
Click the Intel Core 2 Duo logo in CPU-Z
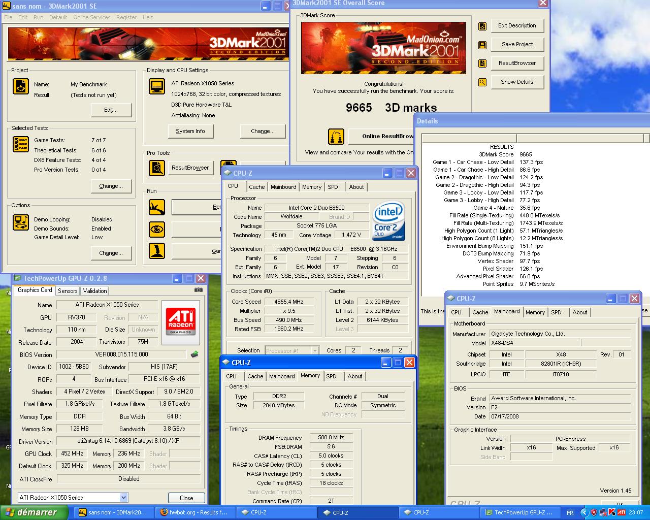click(x=389, y=221)
